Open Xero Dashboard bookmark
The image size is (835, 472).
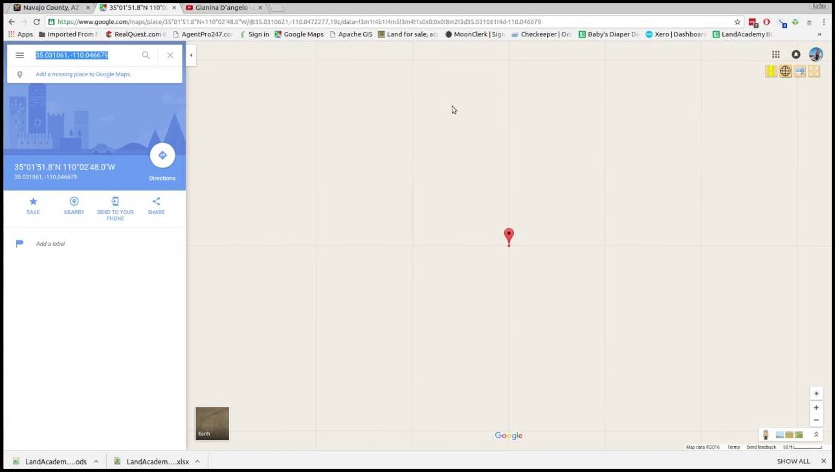[676, 34]
